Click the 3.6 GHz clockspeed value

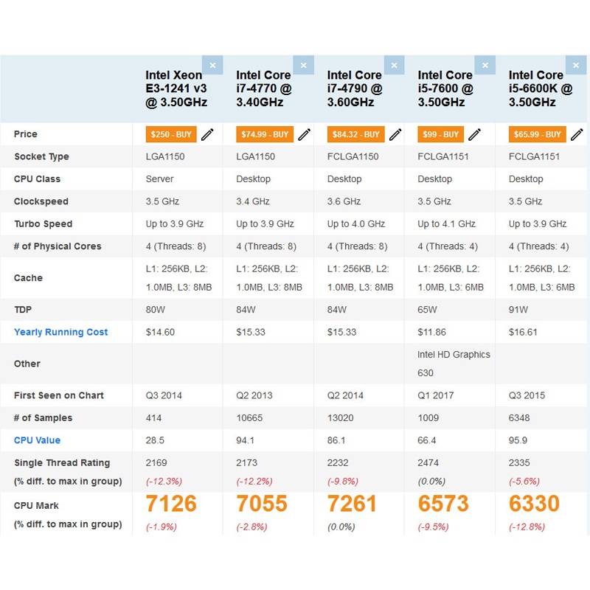(344, 201)
